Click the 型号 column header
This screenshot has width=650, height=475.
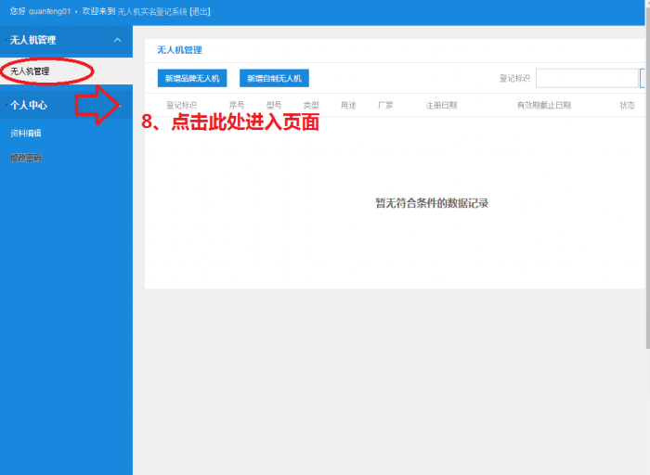click(274, 105)
